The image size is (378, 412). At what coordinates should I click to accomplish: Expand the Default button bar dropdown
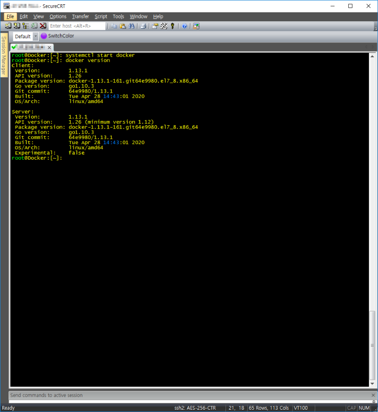tap(35, 36)
